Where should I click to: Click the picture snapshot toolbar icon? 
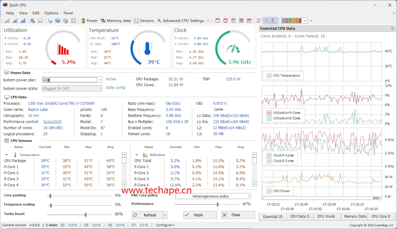[x=40, y=21]
